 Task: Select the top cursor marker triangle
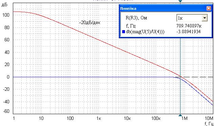180,1
